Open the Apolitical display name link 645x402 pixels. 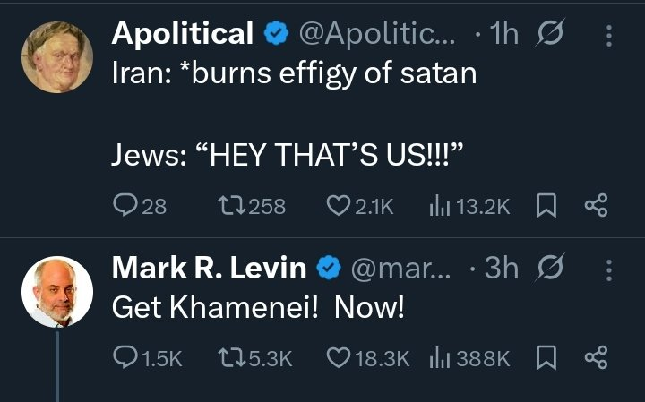pyautogui.click(x=183, y=34)
